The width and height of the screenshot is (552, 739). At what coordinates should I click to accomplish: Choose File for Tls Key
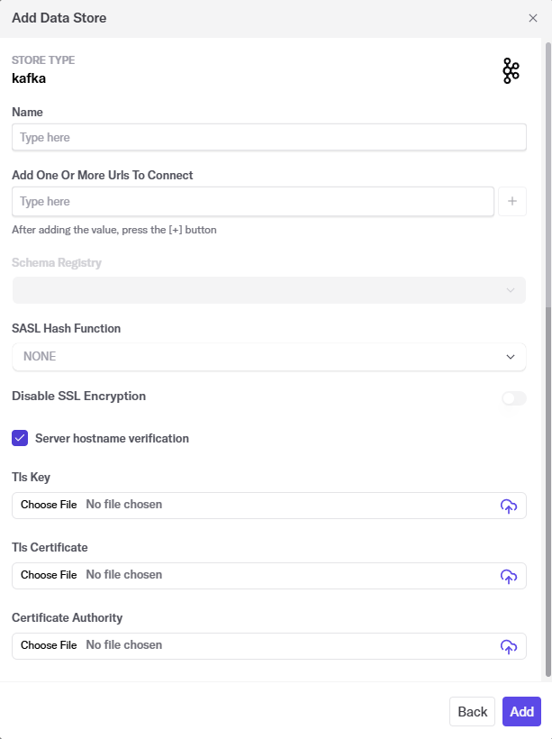49,505
